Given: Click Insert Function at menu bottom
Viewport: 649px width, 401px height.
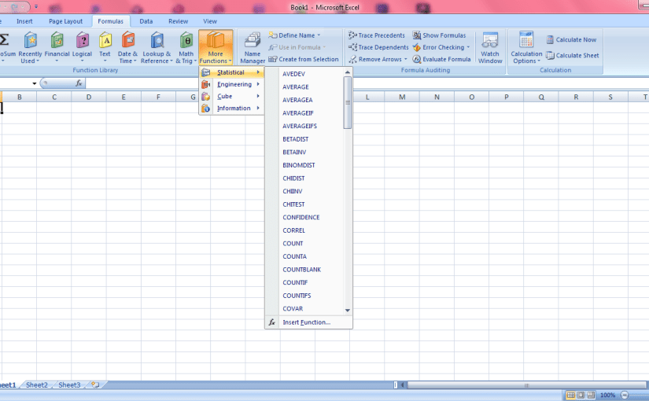Looking at the screenshot, I should pos(306,322).
